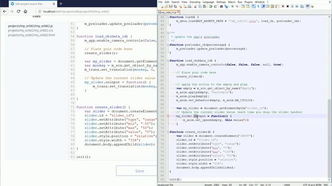Toggle Word Wrap in Notepad++ toolbar
This screenshot has height=186, width=332.
pos(254,7)
